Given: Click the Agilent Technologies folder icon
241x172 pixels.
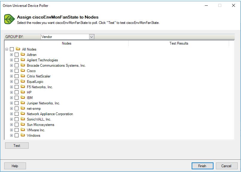Looking at the screenshot, I should 23,60.
